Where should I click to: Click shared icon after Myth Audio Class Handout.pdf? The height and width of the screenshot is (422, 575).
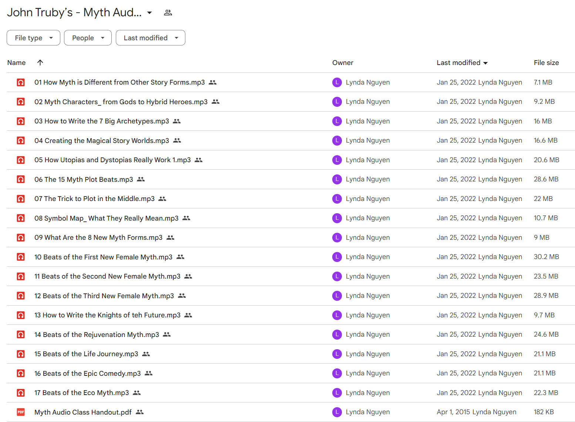(x=139, y=412)
